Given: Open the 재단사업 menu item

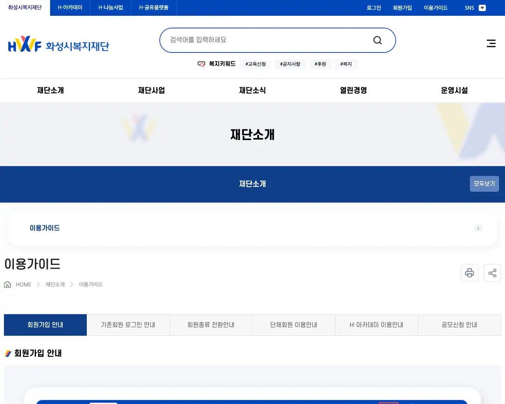Looking at the screenshot, I should [x=151, y=90].
